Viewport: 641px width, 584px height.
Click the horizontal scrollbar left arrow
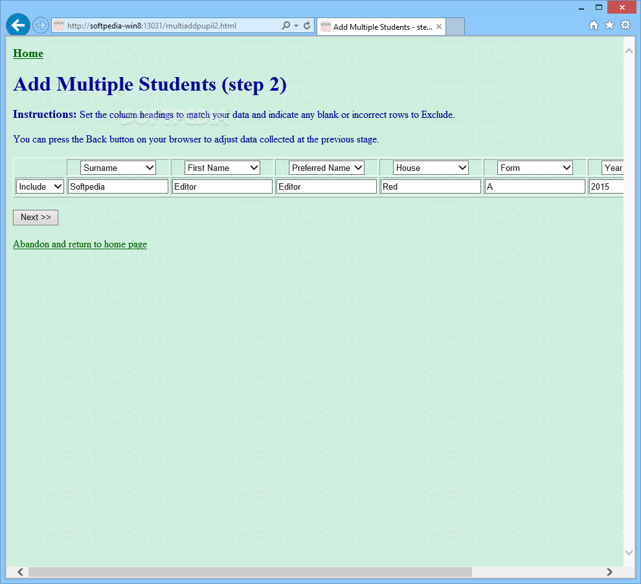(x=21, y=572)
